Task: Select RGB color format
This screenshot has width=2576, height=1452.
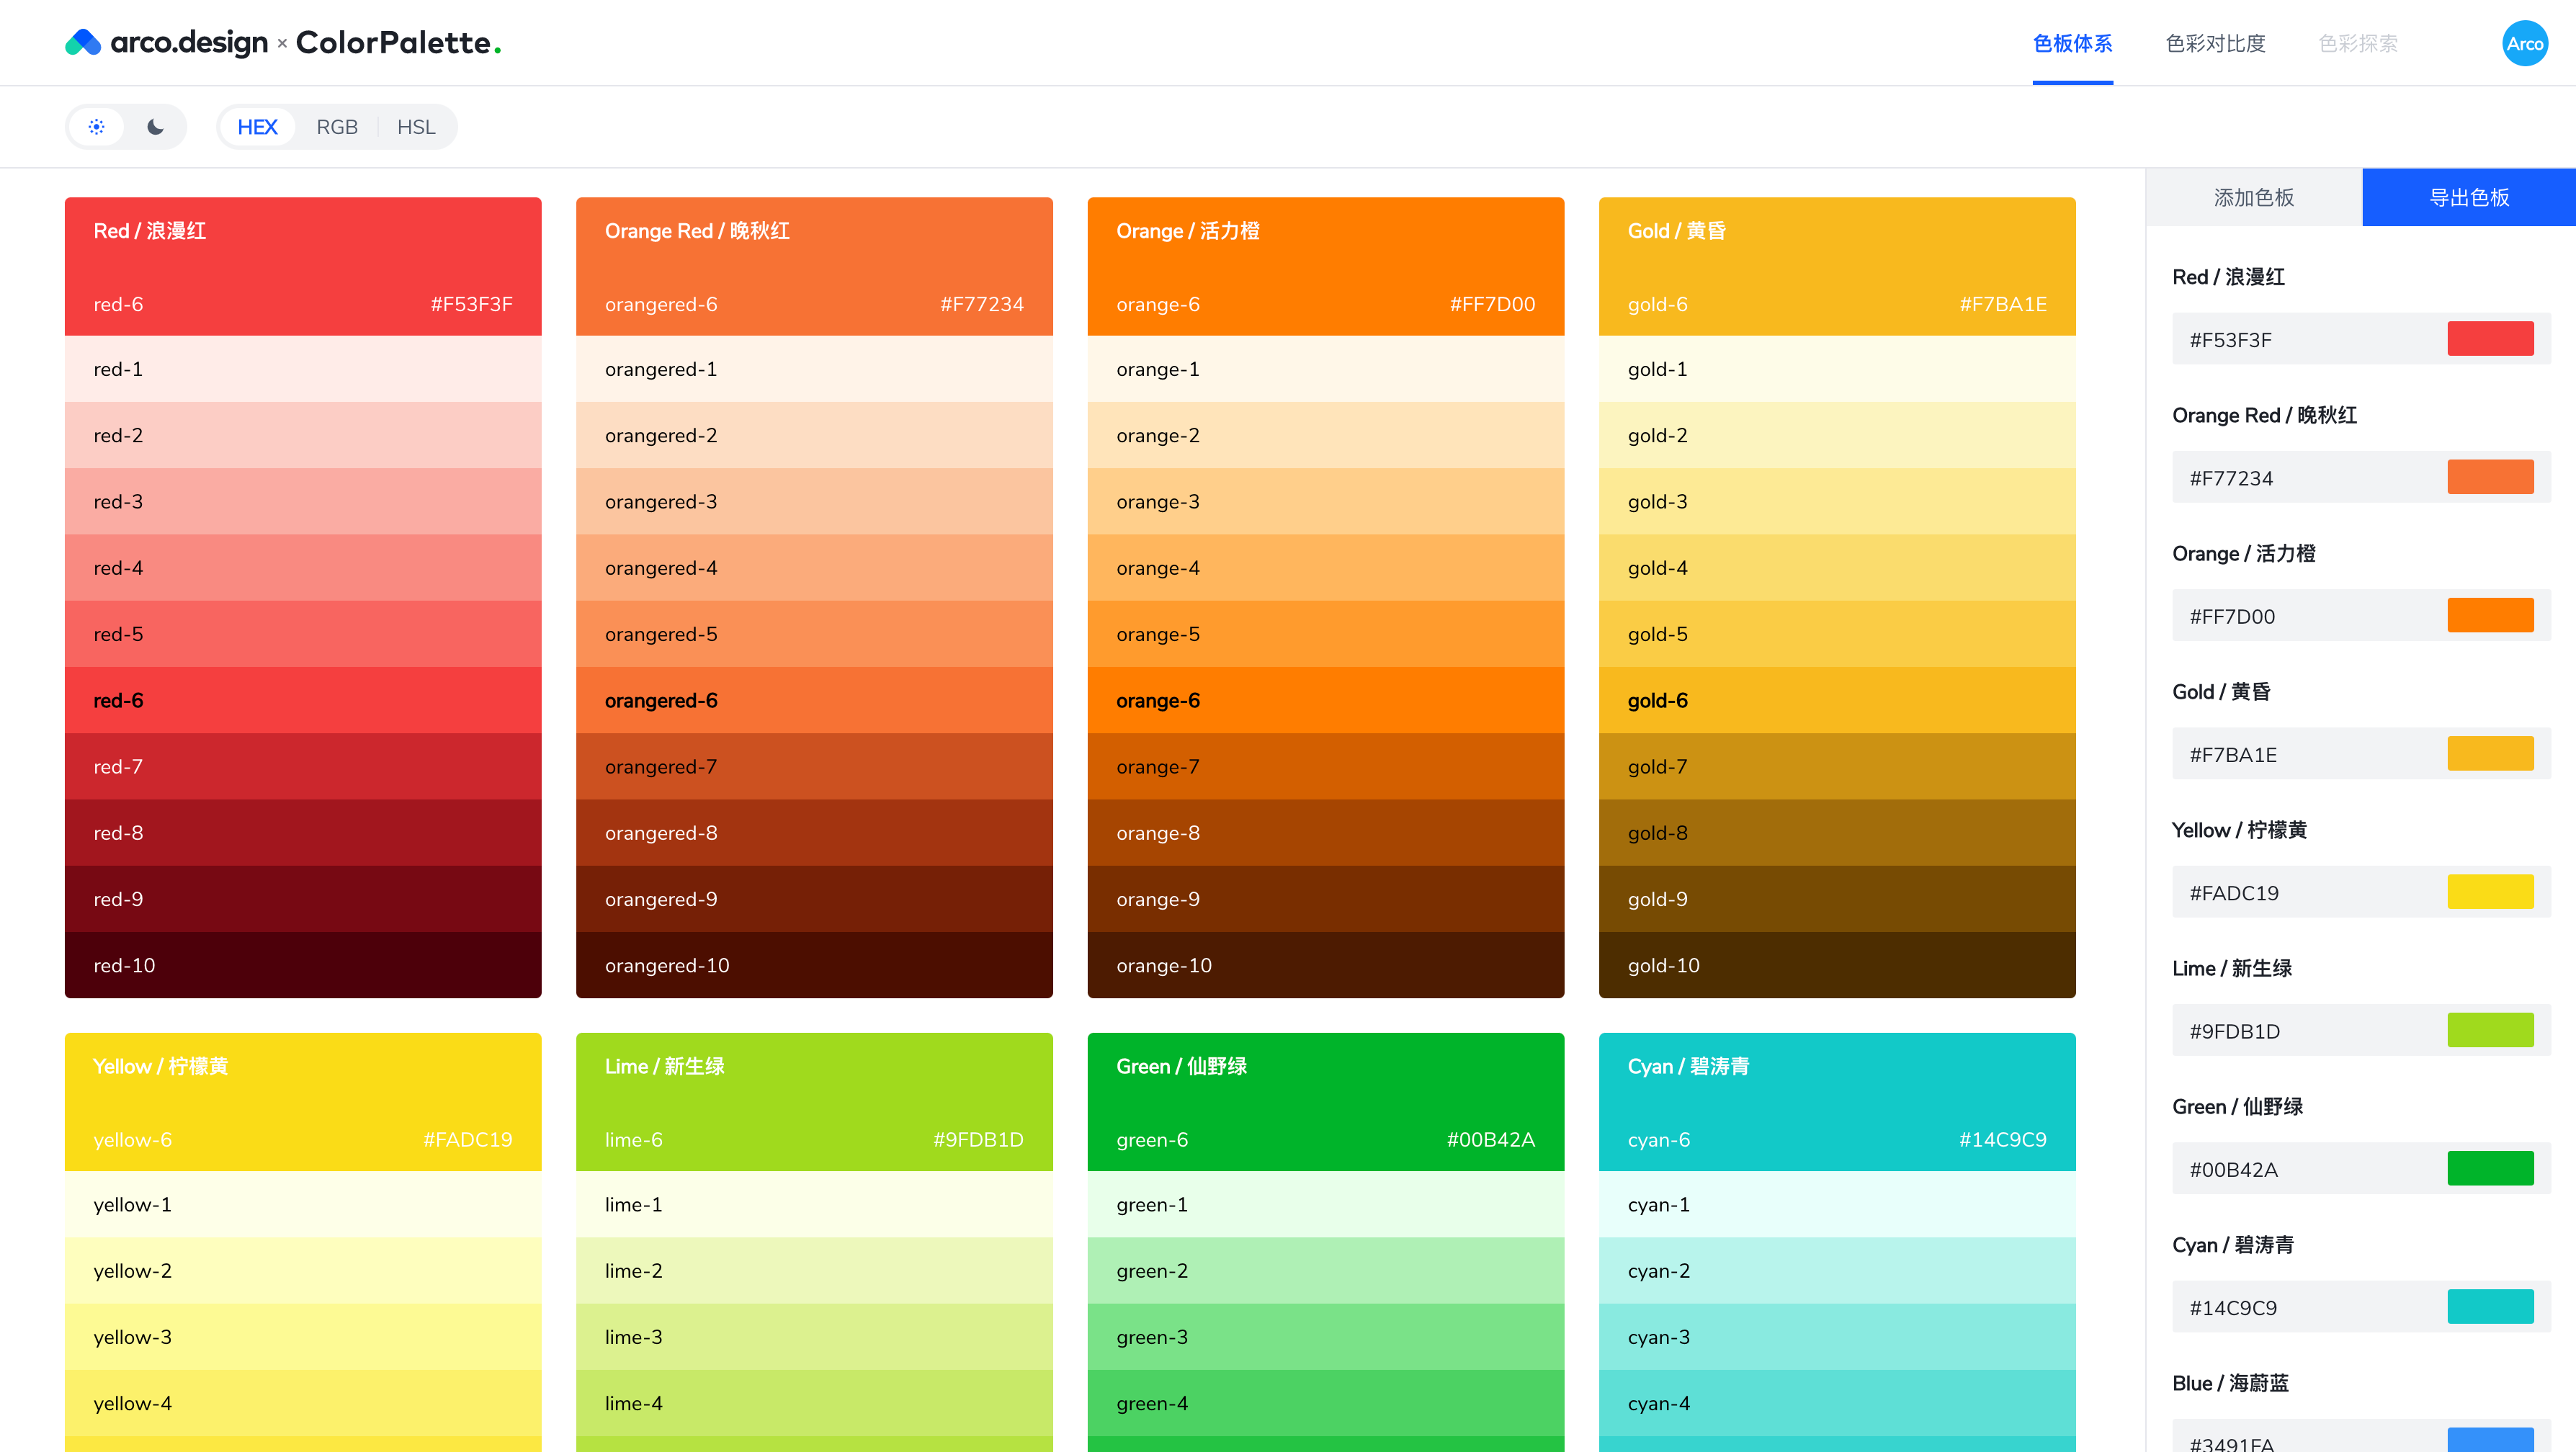Action: tap(337, 127)
